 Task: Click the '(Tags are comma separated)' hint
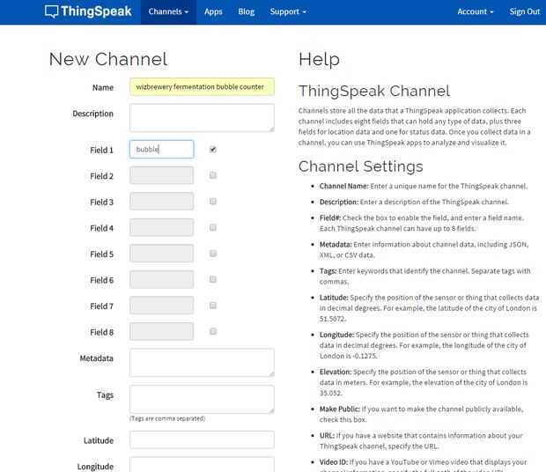point(167,418)
